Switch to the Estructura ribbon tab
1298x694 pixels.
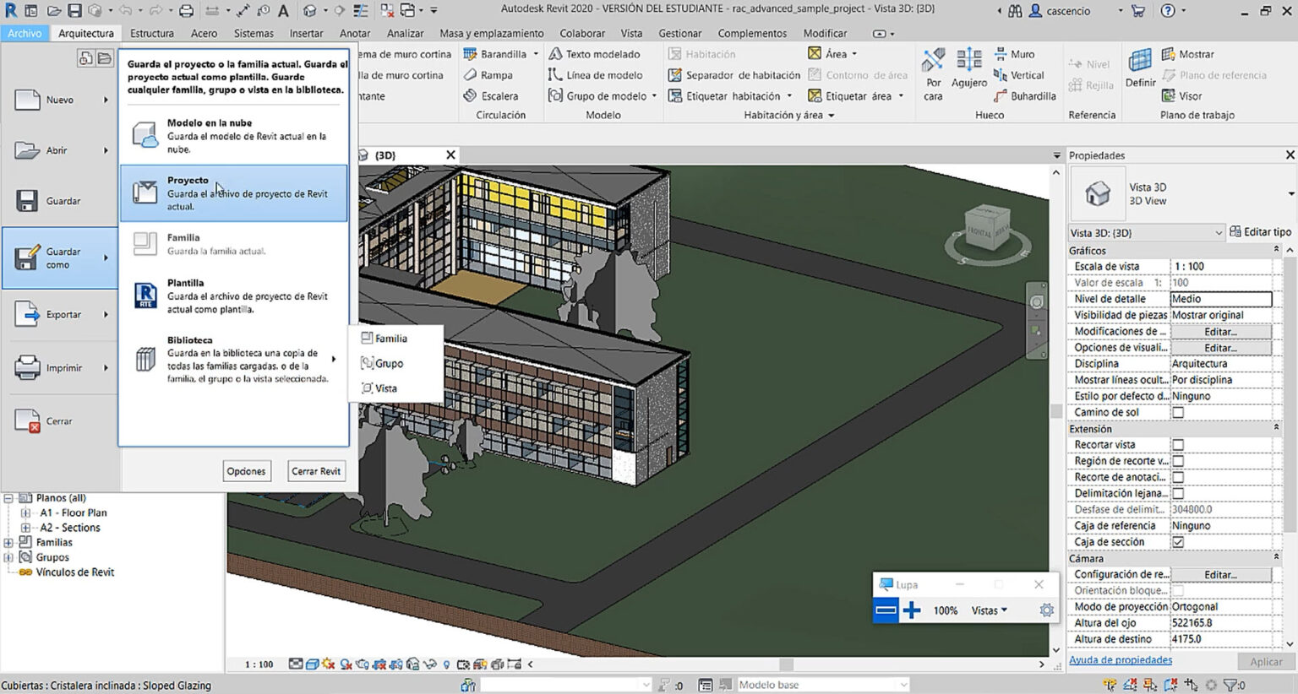tap(152, 33)
